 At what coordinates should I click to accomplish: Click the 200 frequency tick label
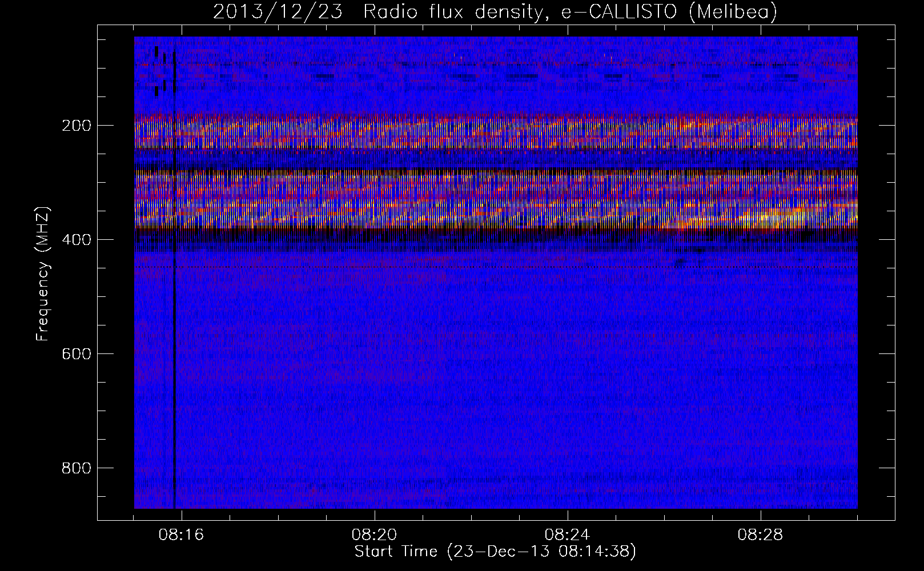[77, 126]
